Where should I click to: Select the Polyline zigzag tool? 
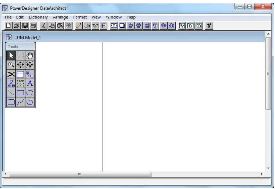(20, 102)
